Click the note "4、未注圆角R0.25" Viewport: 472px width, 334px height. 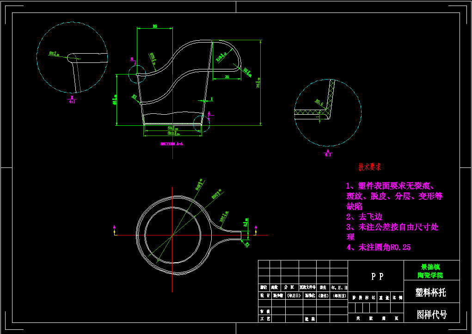378,247
